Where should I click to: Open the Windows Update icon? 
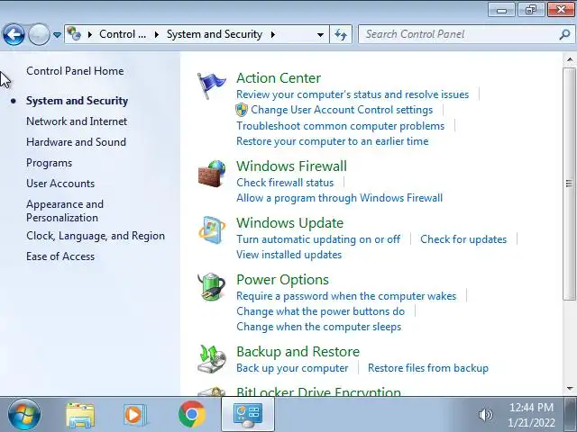pyautogui.click(x=212, y=230)
